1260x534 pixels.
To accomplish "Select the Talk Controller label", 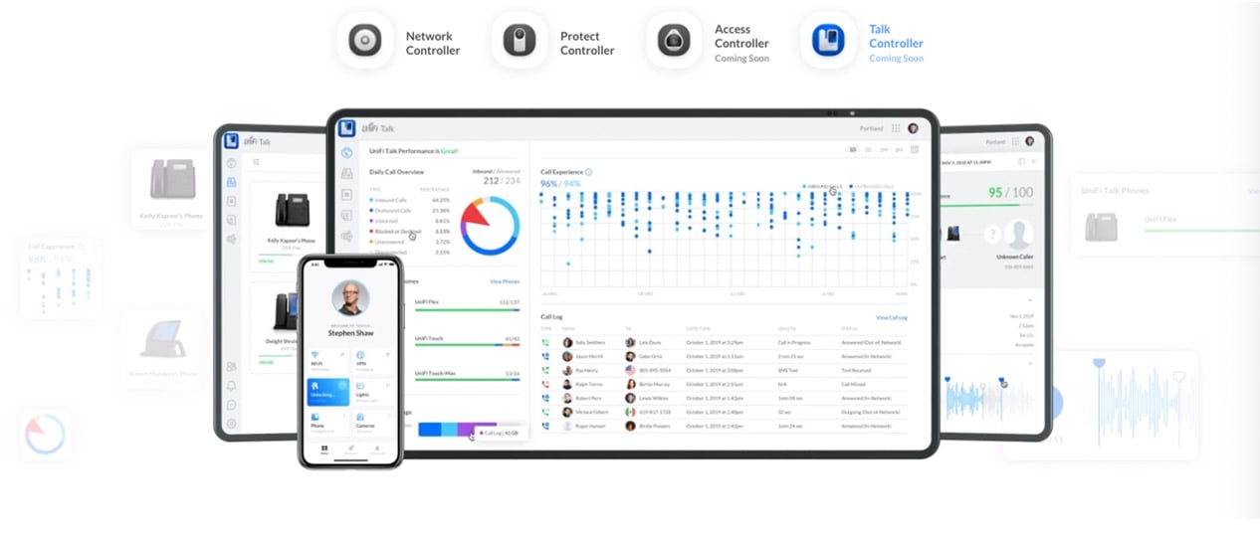I will pos(896,36).
